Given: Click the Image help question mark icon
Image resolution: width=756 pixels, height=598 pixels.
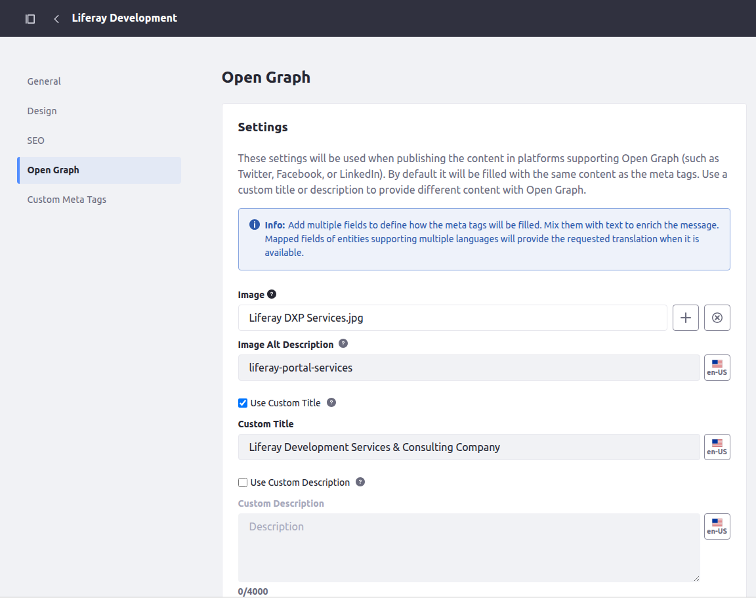Looking at the screenshot, I should tap(272, 294).
